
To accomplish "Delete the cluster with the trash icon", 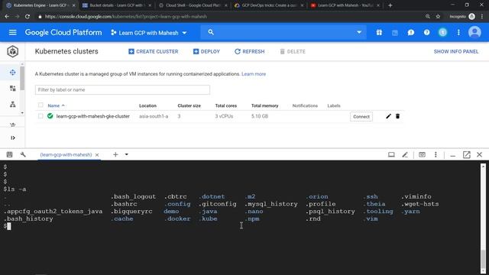I will 397,116.
